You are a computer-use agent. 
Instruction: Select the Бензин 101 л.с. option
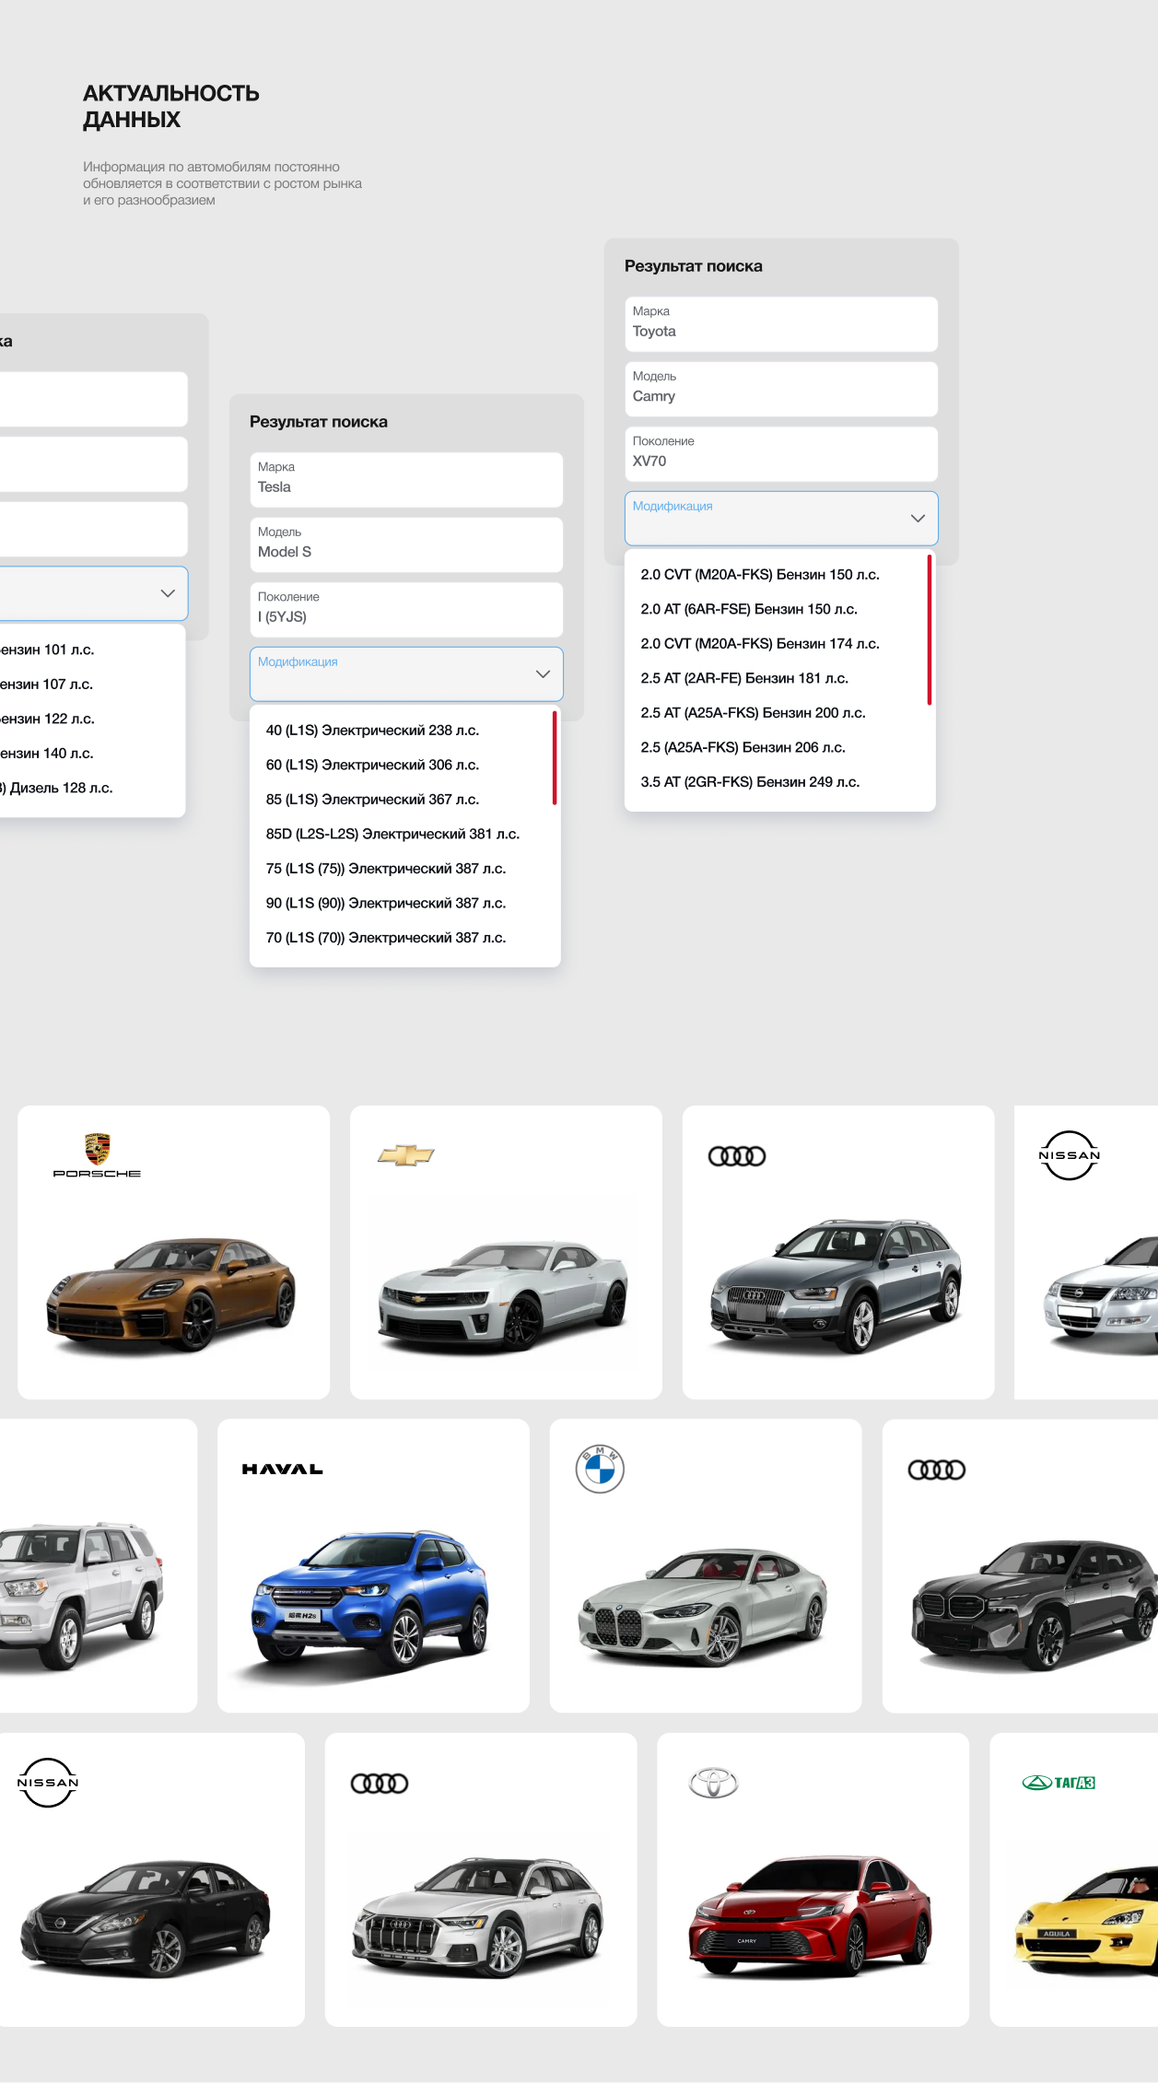click(x=47, y=649)
